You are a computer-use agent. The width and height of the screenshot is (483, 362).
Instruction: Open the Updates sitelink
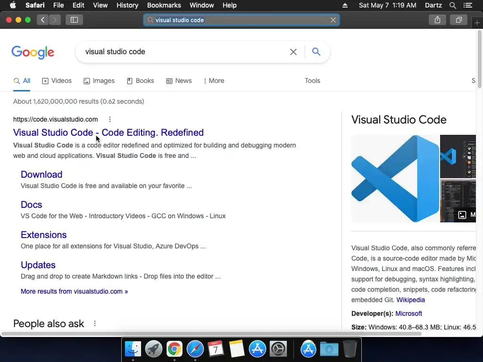click(38, 265)
